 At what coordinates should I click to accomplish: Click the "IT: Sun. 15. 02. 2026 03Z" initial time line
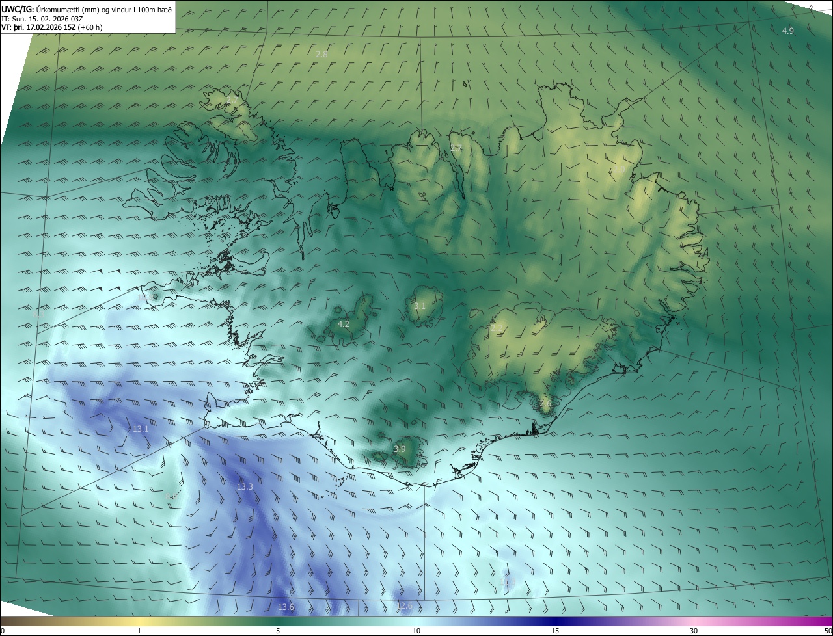coord(42,18)
